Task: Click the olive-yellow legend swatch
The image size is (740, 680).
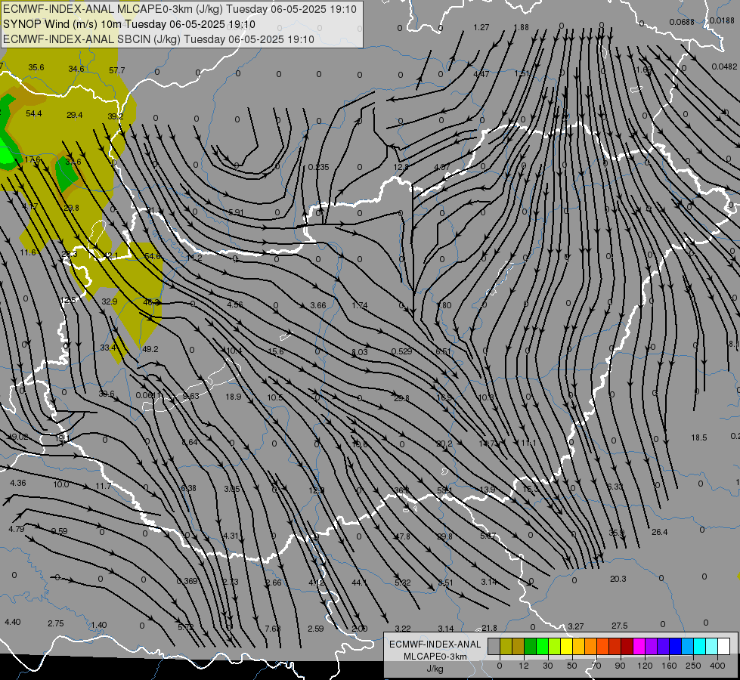Action: click(506, 646)
